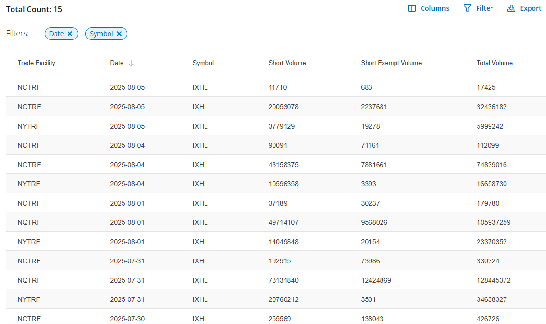Screen dimensions: 546x324
Task: Select short volume 14049848
Action: 283,242
